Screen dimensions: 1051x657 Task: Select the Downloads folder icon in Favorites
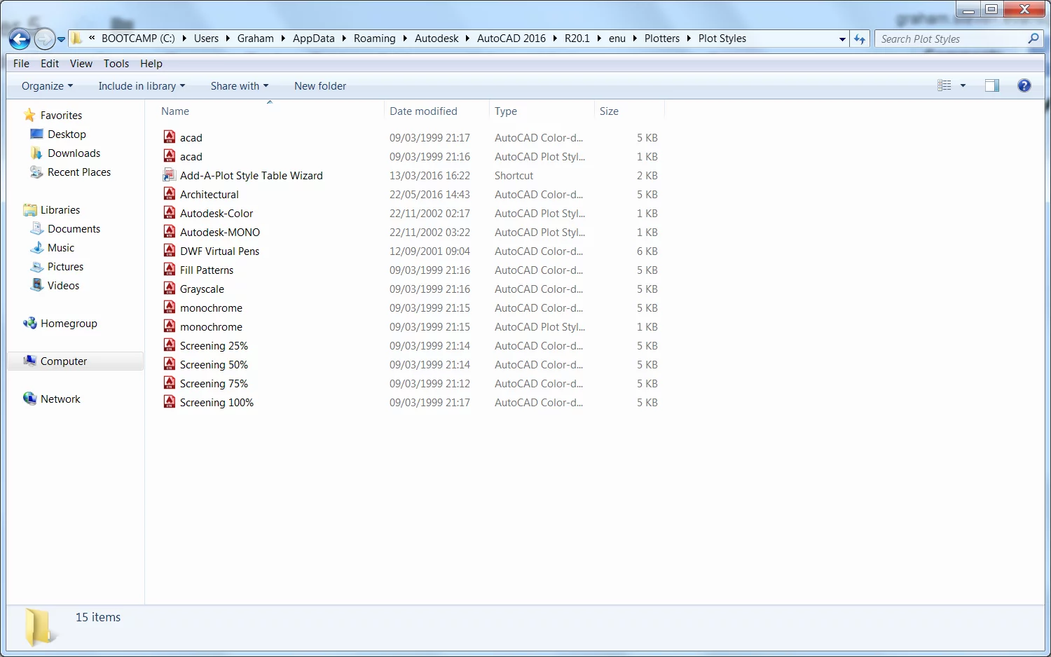click(x=36, y=153)
